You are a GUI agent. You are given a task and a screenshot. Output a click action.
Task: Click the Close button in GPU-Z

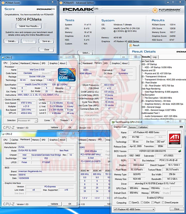(x=176, y=209)
